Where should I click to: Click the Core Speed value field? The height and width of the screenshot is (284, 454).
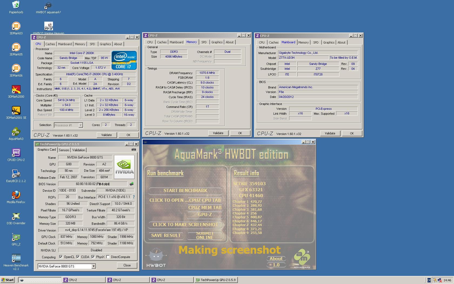[x=66, y=100]
